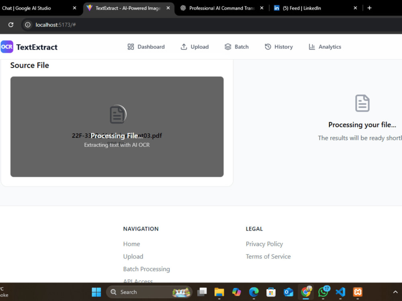This screenshot has height=301, width=402.
Task: Close the Google AI Studio tab
Action: (x=75, y=8)
